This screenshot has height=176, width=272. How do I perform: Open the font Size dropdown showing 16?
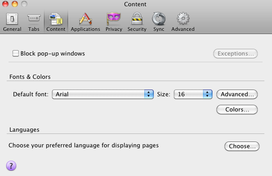(193, 94)
